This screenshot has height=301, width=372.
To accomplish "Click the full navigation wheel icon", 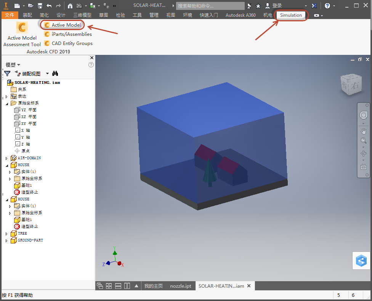I will 364,115.
